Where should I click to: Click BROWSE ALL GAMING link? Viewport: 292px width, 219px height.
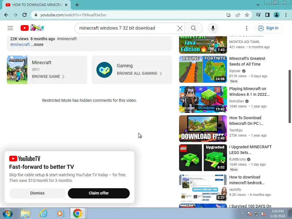click(x=139, y=73)
